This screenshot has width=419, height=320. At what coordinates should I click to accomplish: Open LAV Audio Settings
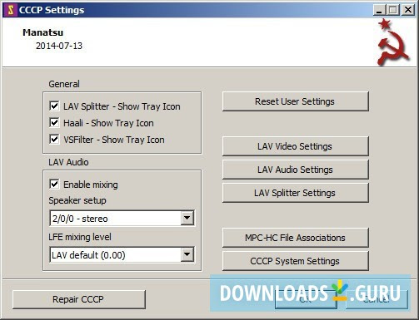pyautogui.click(x=296, y=170)
